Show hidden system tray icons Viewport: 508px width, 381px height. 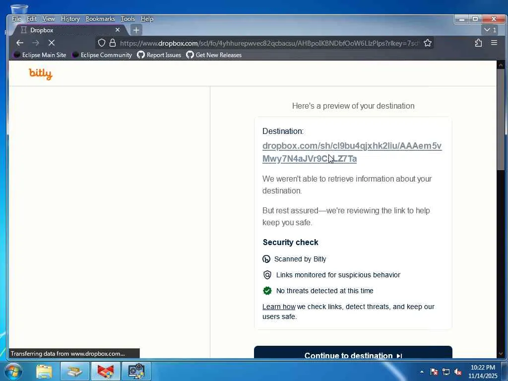[422, 372]
